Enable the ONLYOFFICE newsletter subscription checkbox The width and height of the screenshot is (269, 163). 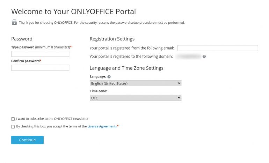(13, 119)
